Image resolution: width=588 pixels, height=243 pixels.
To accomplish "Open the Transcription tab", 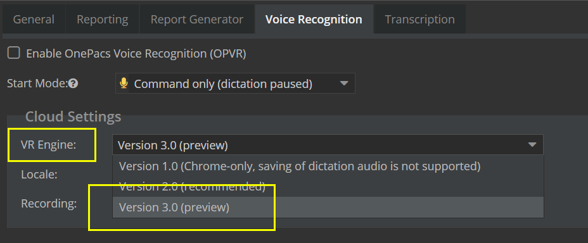I will click(419, 20).
